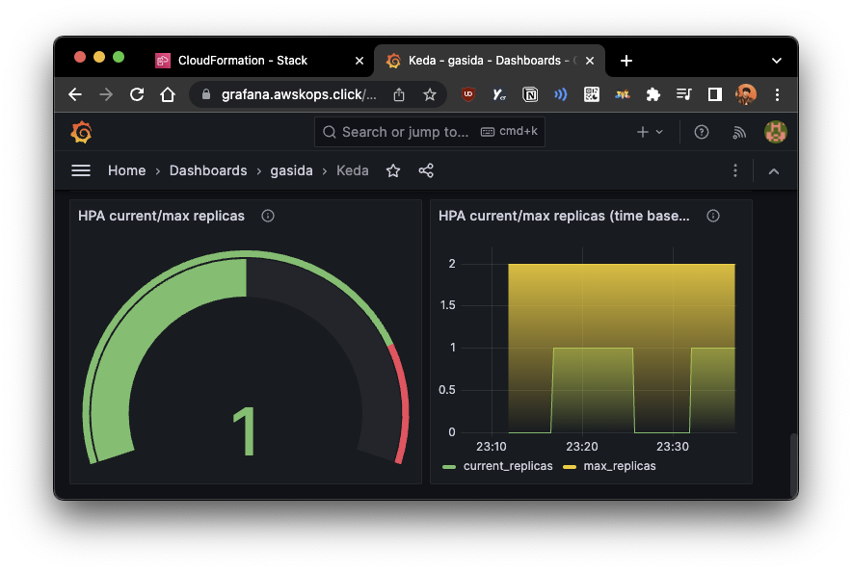Go to Home breadcrumb
852x571 pixels.
coord(126,171)
